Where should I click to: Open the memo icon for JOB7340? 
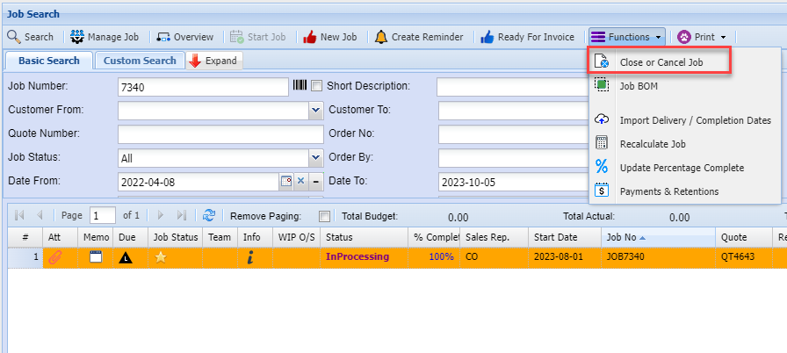tap(96, 257)
